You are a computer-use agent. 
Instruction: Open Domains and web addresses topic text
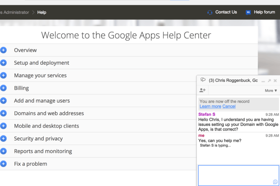click(x=49, y=113)
